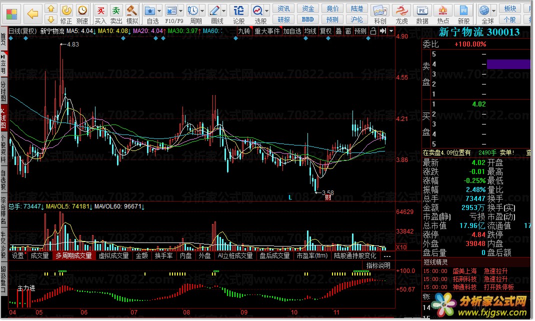The width and height of the screenshot is (535, 321).
Task: Click 盛美上海 in short-term alerts
Action: pyautogui.click(x=464, y=271)
